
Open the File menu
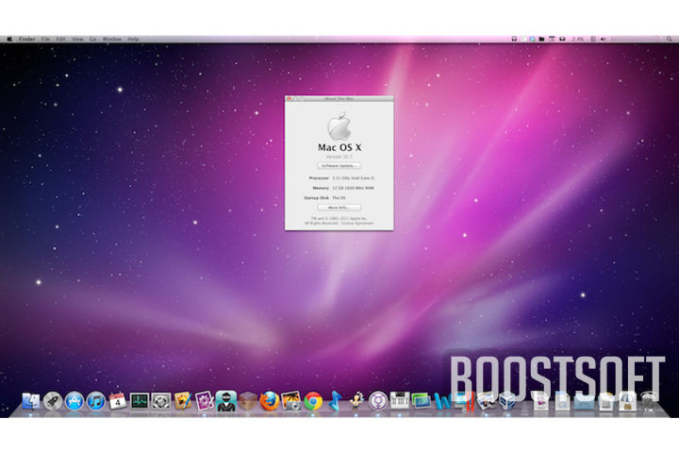point(45,39)
